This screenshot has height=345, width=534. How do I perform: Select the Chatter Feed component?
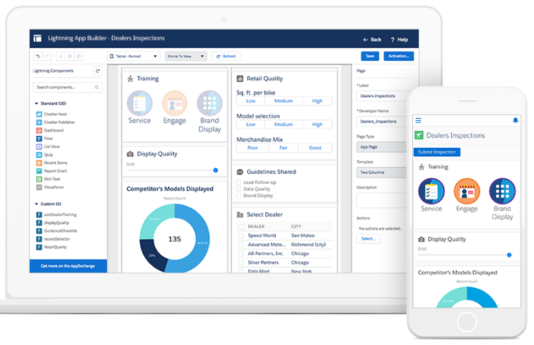click(x=52, y=114)
